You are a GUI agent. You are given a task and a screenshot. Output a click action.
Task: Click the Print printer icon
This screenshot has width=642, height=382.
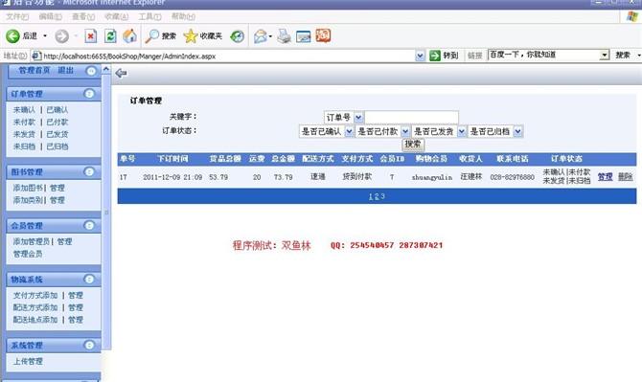(x=284, y=36)
